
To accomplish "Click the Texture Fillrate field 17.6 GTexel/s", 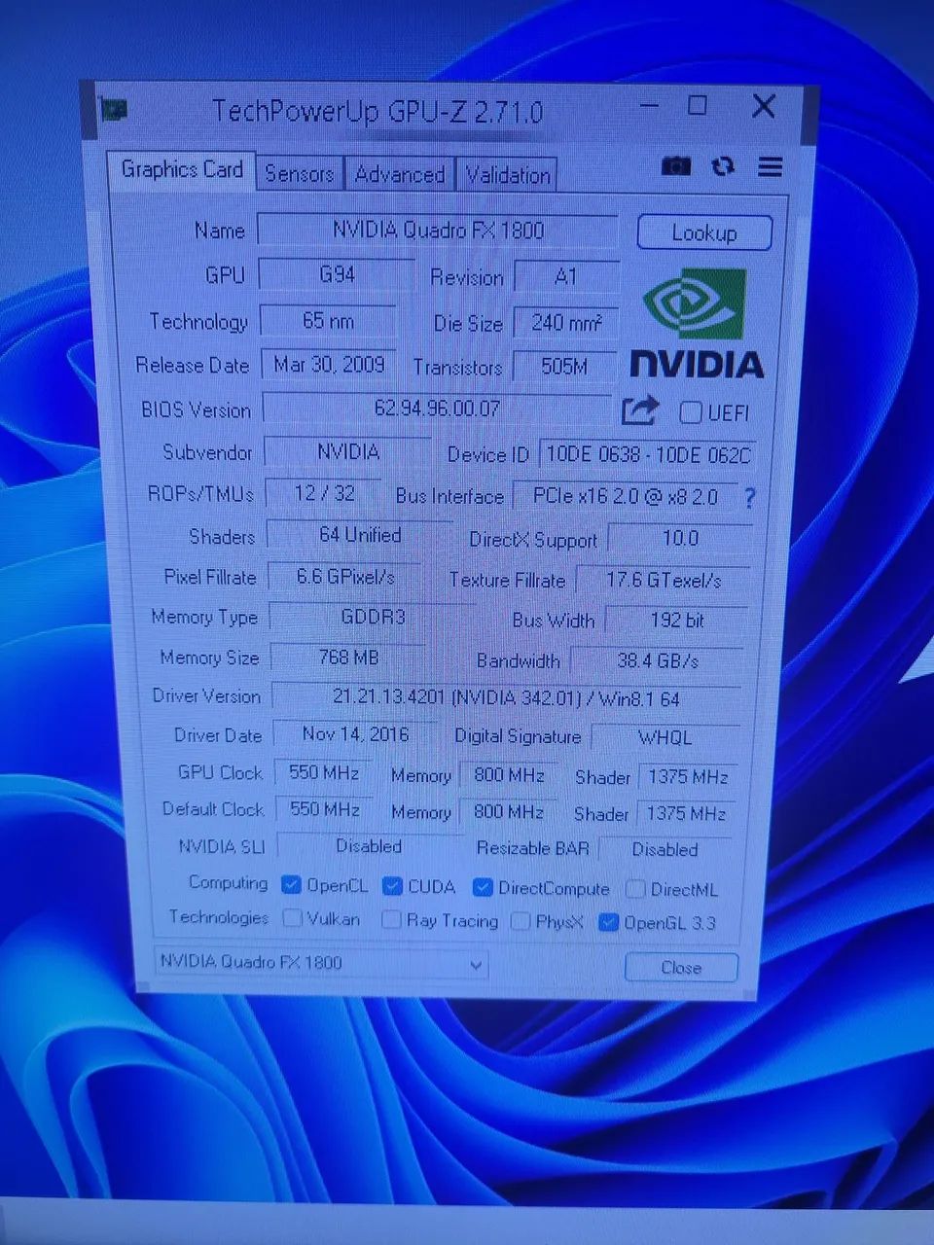I will click(664, 581).
